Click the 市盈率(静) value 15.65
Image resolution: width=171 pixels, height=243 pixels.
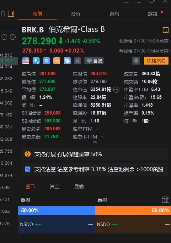click(156, 97)
